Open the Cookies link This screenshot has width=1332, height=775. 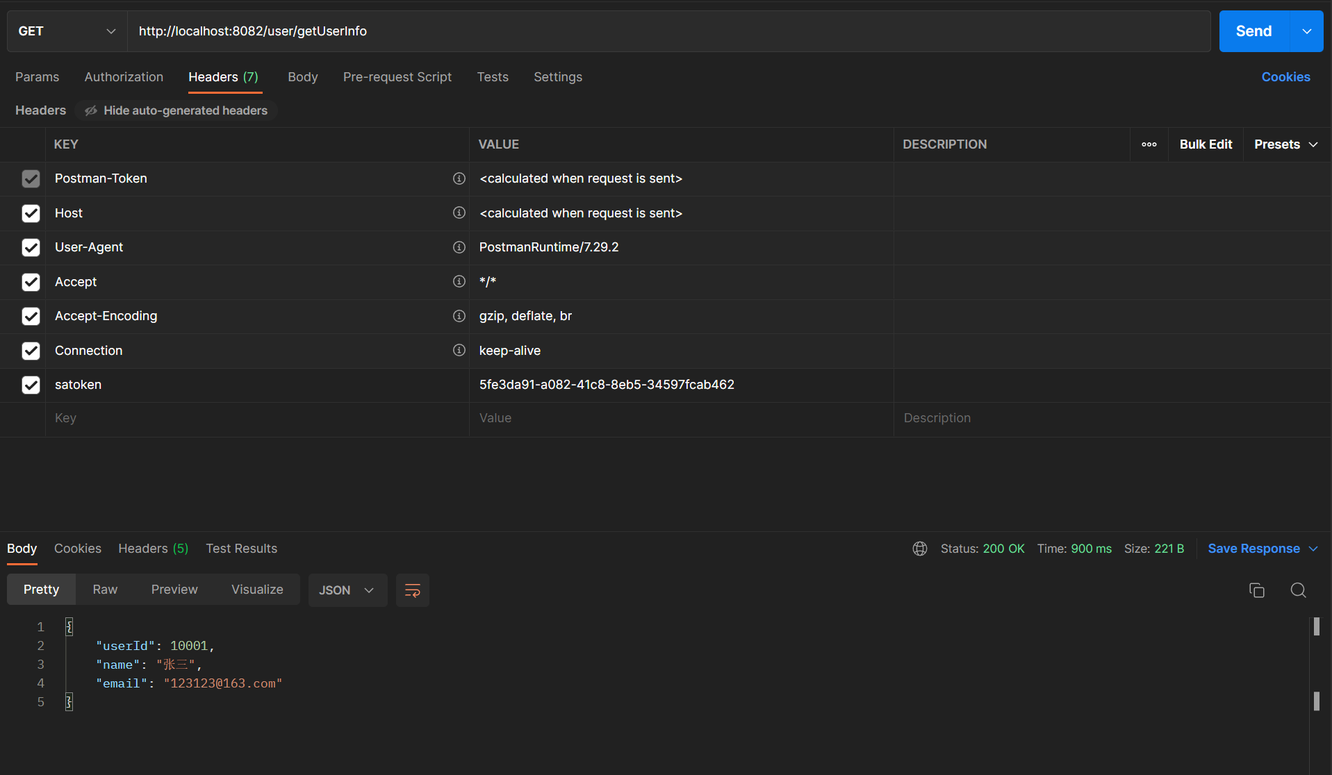coord(1285,77)
